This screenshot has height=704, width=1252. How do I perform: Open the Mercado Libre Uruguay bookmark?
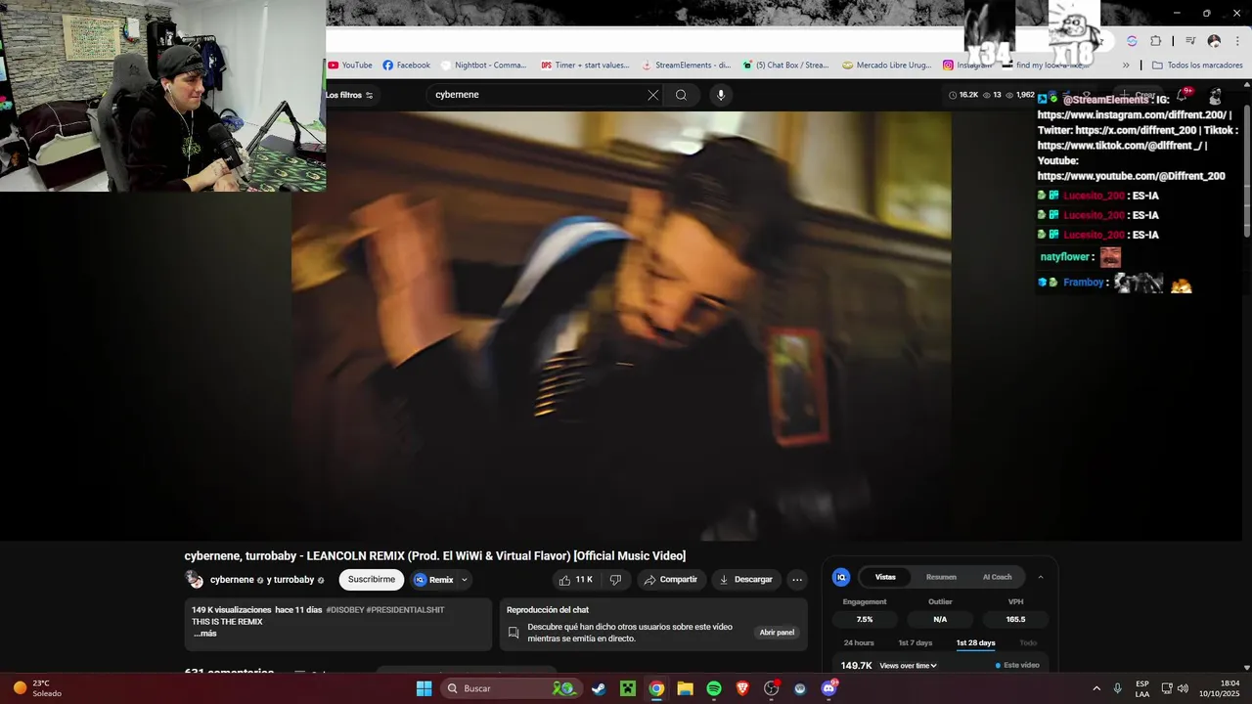[x=886, y=66]
